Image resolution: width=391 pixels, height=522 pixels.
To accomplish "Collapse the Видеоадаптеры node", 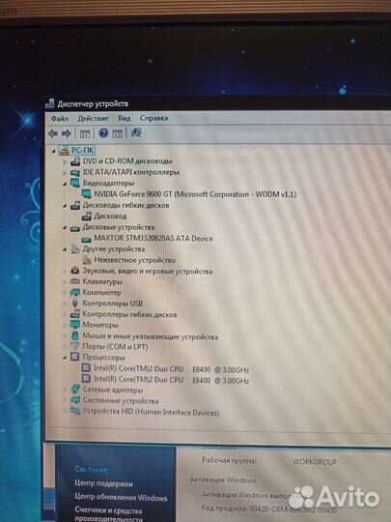I will pyautogui.click(x=65, y=184).
